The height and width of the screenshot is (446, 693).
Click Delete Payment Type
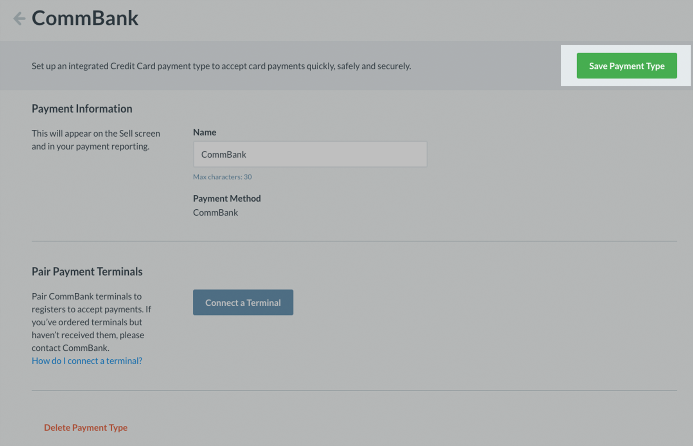point(86,427)
